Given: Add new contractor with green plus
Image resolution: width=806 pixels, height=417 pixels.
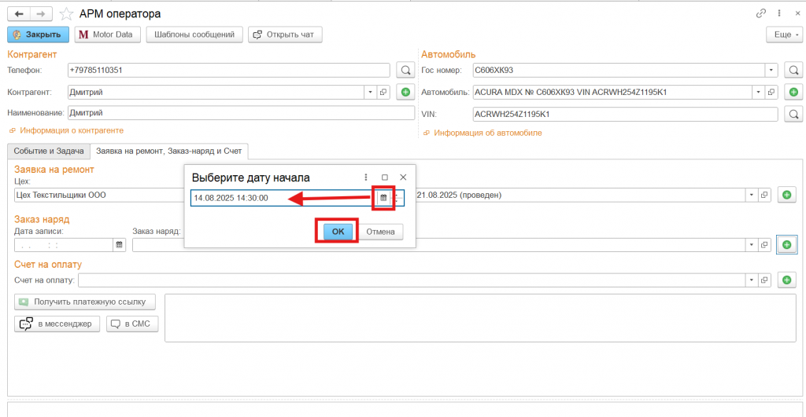Looking at the screenshot, I should pyautogui.click(x=405, y=93).
